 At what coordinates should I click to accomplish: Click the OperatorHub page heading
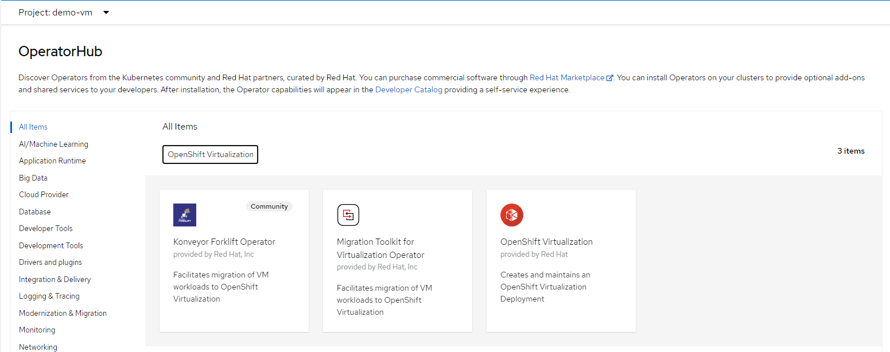60,52
